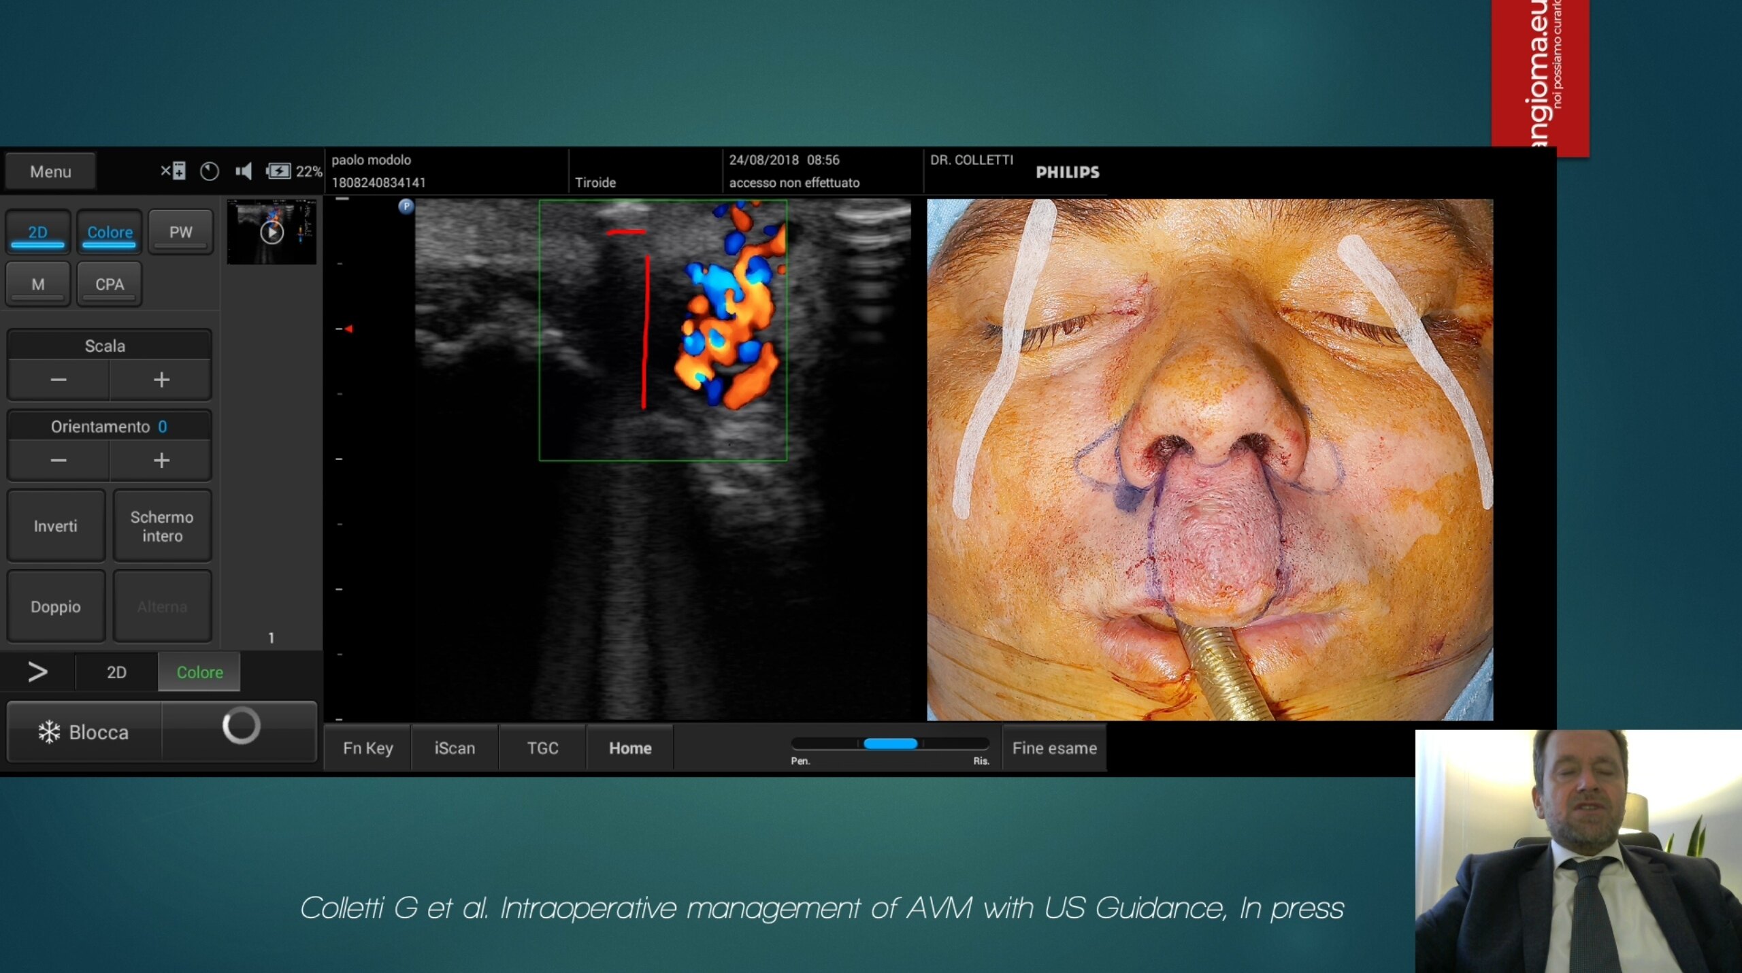Expand controls with the arrow chevron

click(x=37, y=672)
